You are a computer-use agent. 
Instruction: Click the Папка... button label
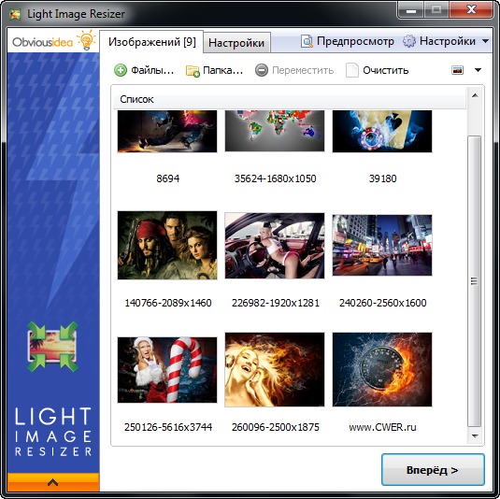(222, 70)
